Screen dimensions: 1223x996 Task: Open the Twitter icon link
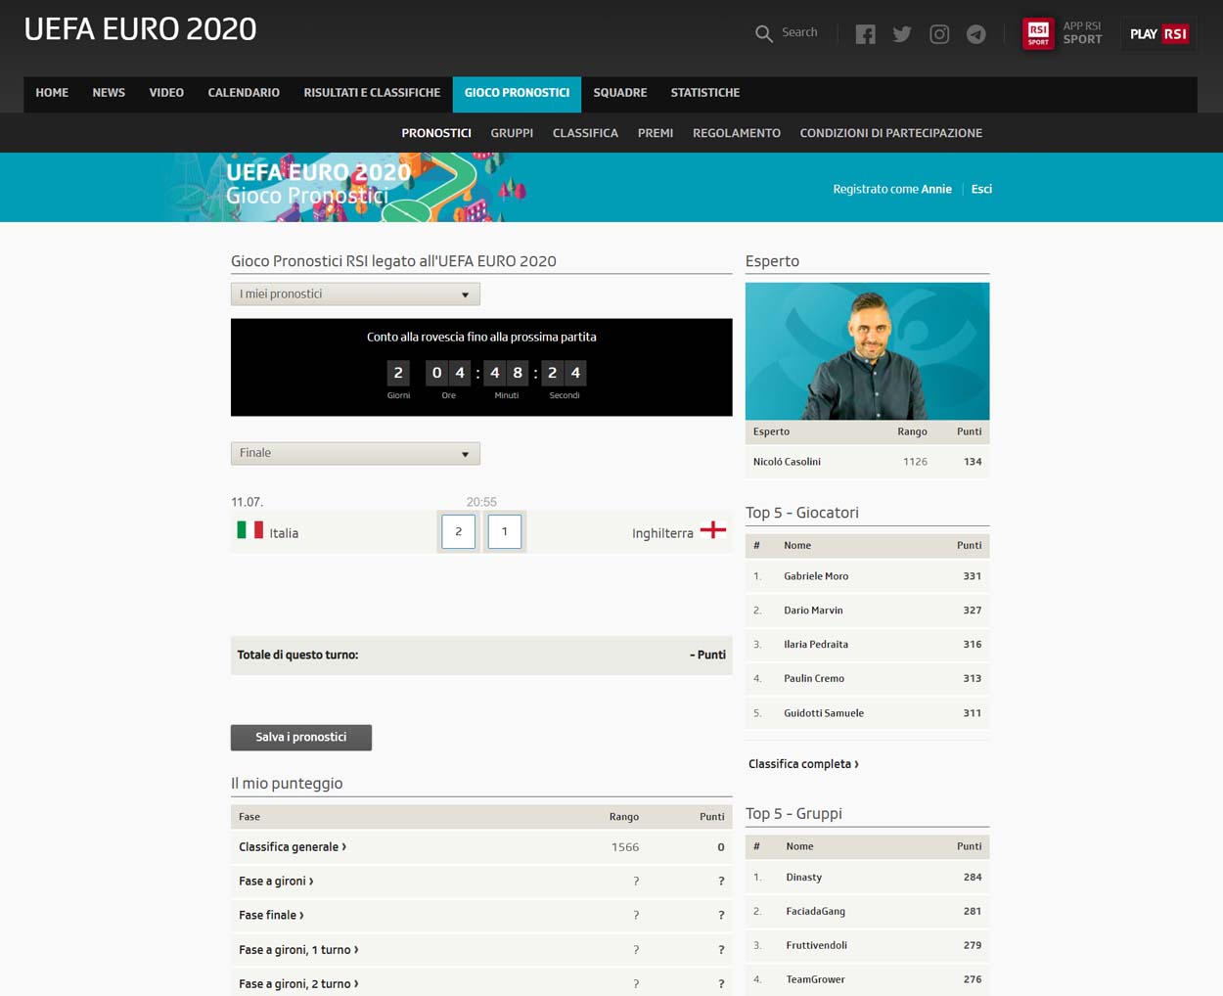pyautogui.click(x=902, y=34)
